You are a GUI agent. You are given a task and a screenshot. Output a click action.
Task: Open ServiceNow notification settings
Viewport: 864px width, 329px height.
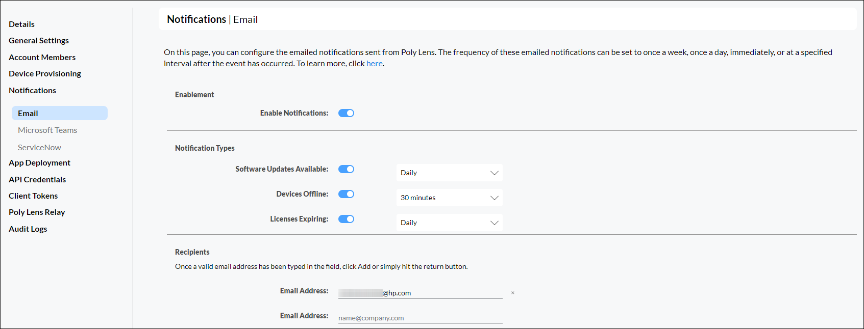tap(39, 147)
